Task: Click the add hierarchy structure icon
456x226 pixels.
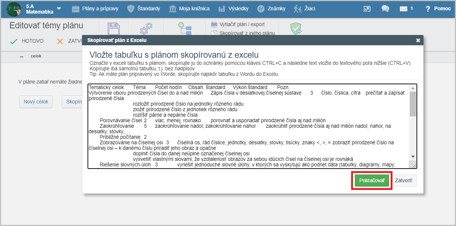Action: coord(185,29)
